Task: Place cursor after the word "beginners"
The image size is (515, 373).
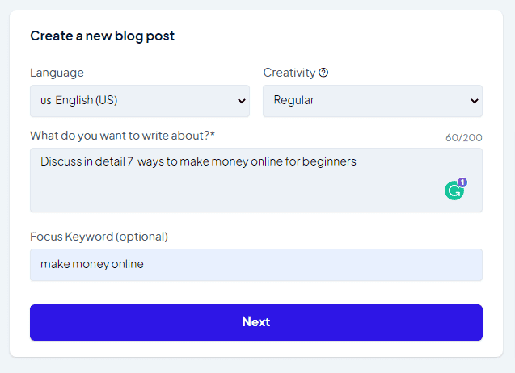Action: coord(357,161)
